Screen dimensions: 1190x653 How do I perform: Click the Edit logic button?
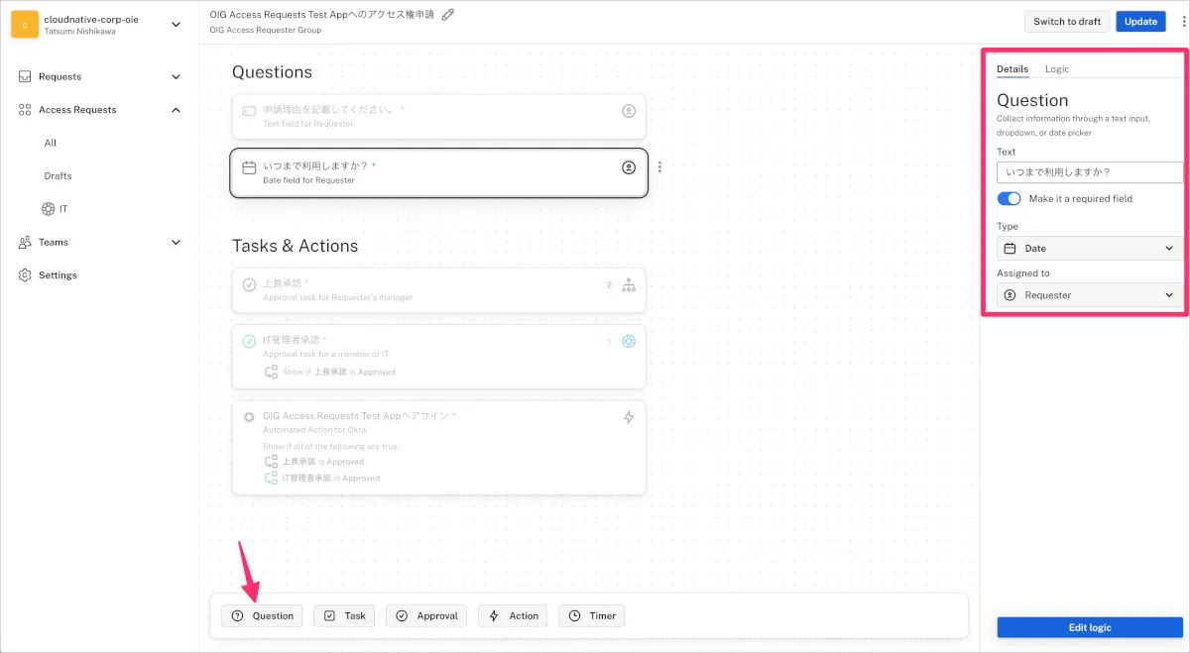[1089, 627]
